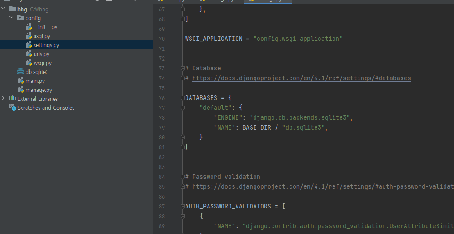Screen dimensions: 454x234
Task: Click the Python icon beside urls.py
Action: (x=29, y=54)
